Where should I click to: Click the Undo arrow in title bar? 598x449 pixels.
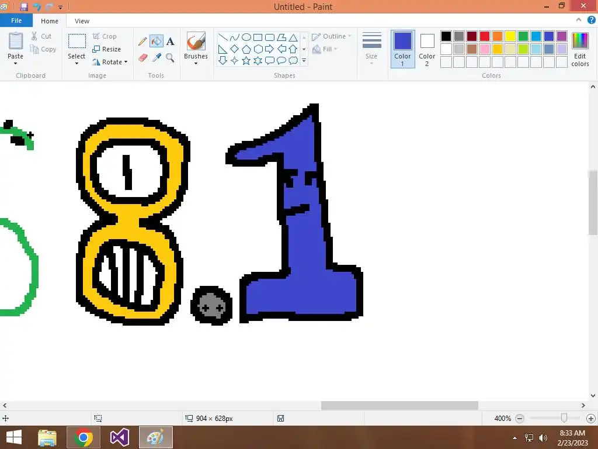(x=37, y=7)
